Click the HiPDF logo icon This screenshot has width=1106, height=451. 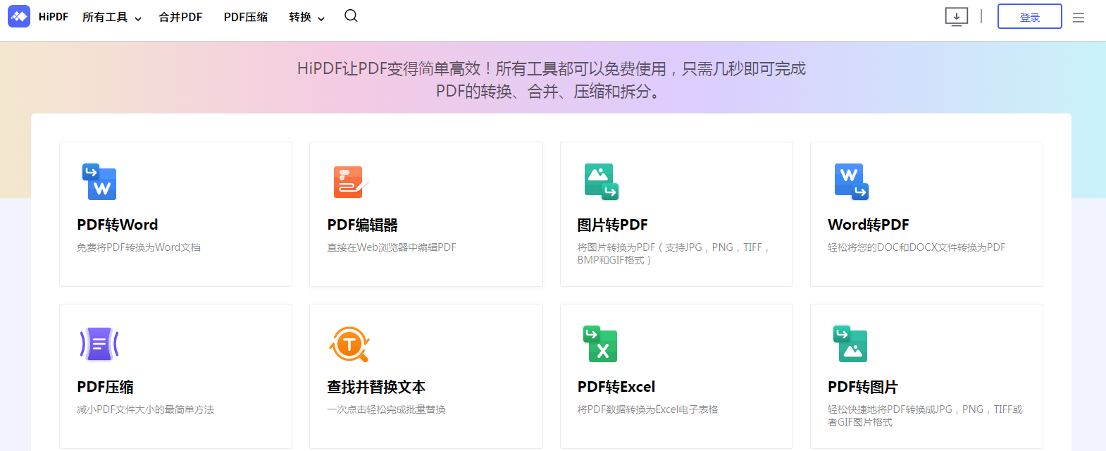click(x=19, y=16)
